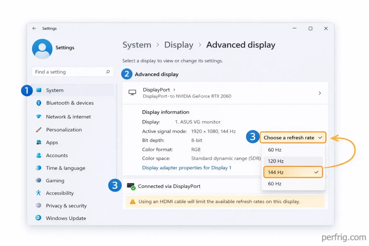The height and width of the screenshot is (246, 369).
Task: Select the 60 Hz refresh rate
Action: pos(293,149)
